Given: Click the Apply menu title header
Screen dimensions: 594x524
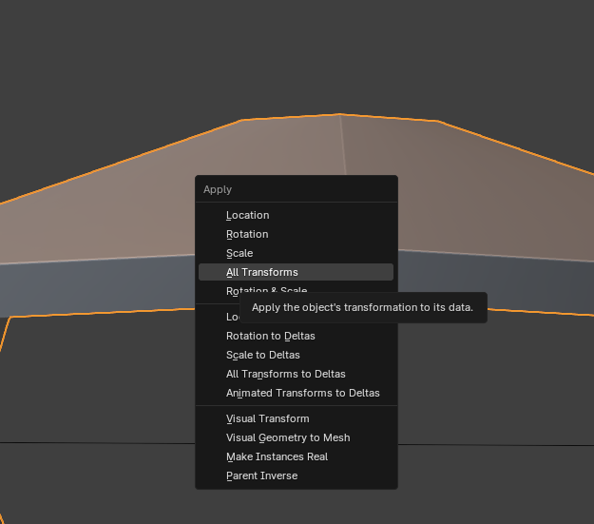Looking at the screenshot, I should coord(218,189).
